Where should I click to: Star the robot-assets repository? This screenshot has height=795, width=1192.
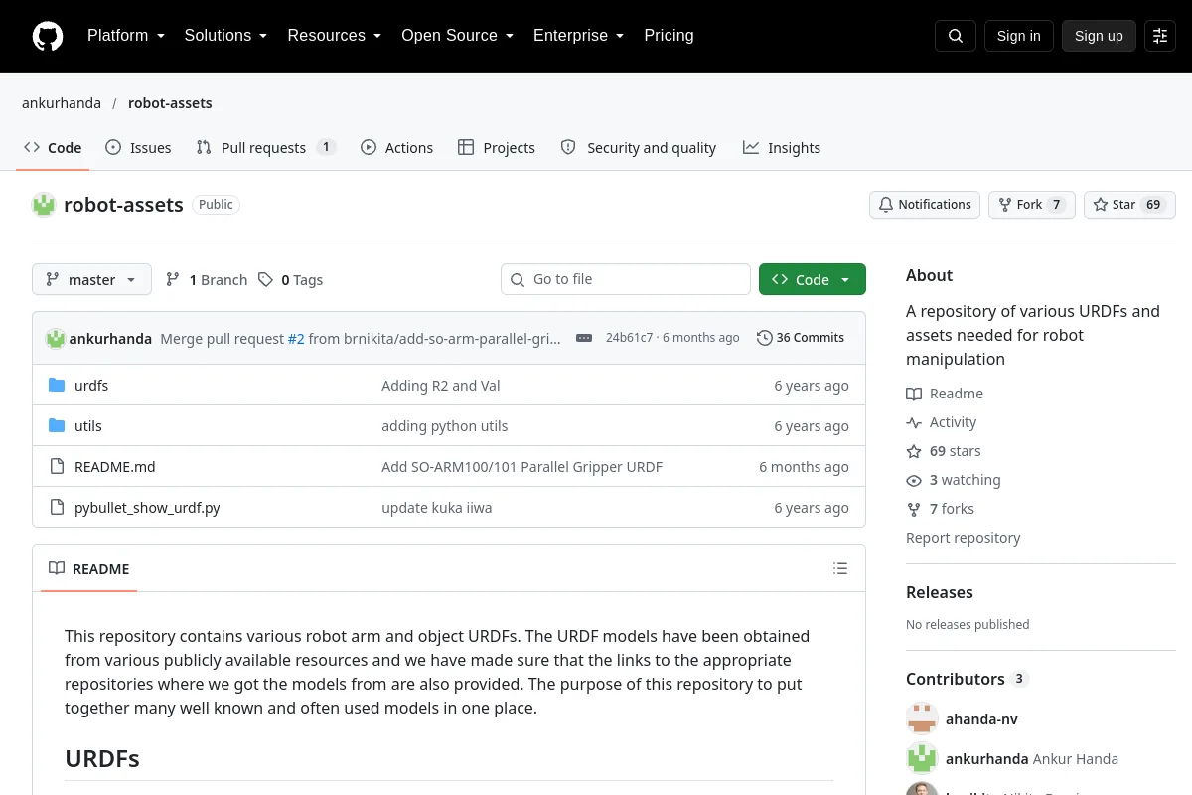pos(1129,205)
